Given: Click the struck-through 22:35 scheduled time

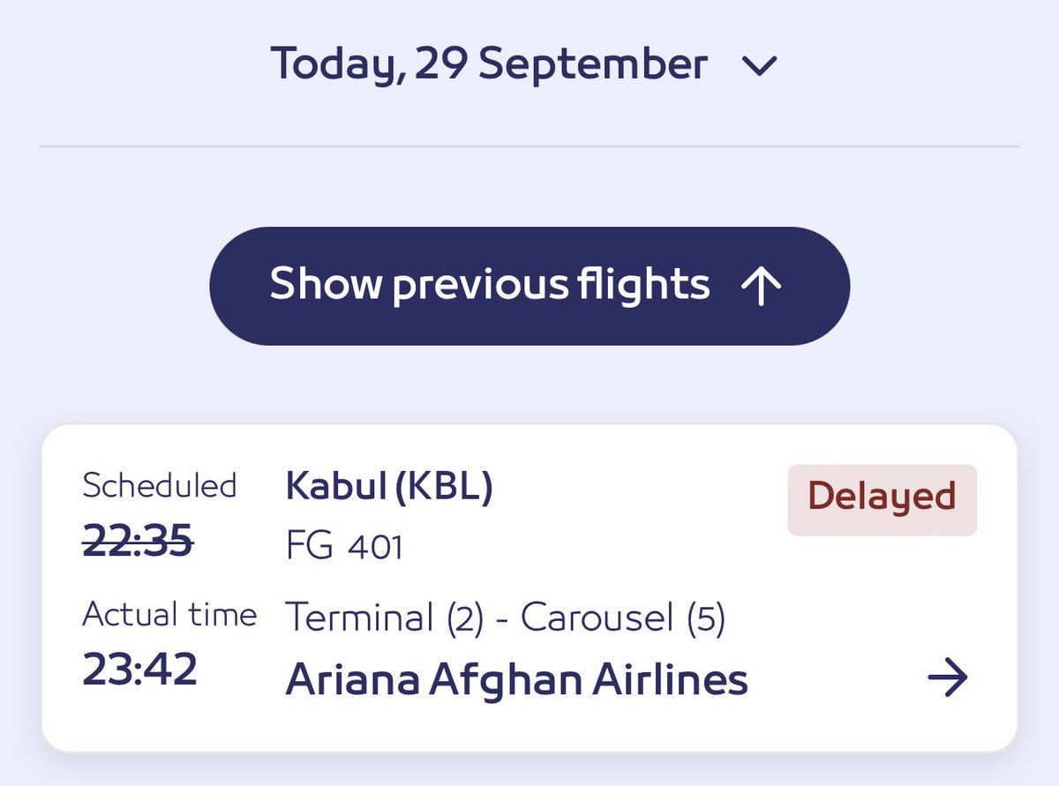Looking at the screenshot, I should coord(138,542).
